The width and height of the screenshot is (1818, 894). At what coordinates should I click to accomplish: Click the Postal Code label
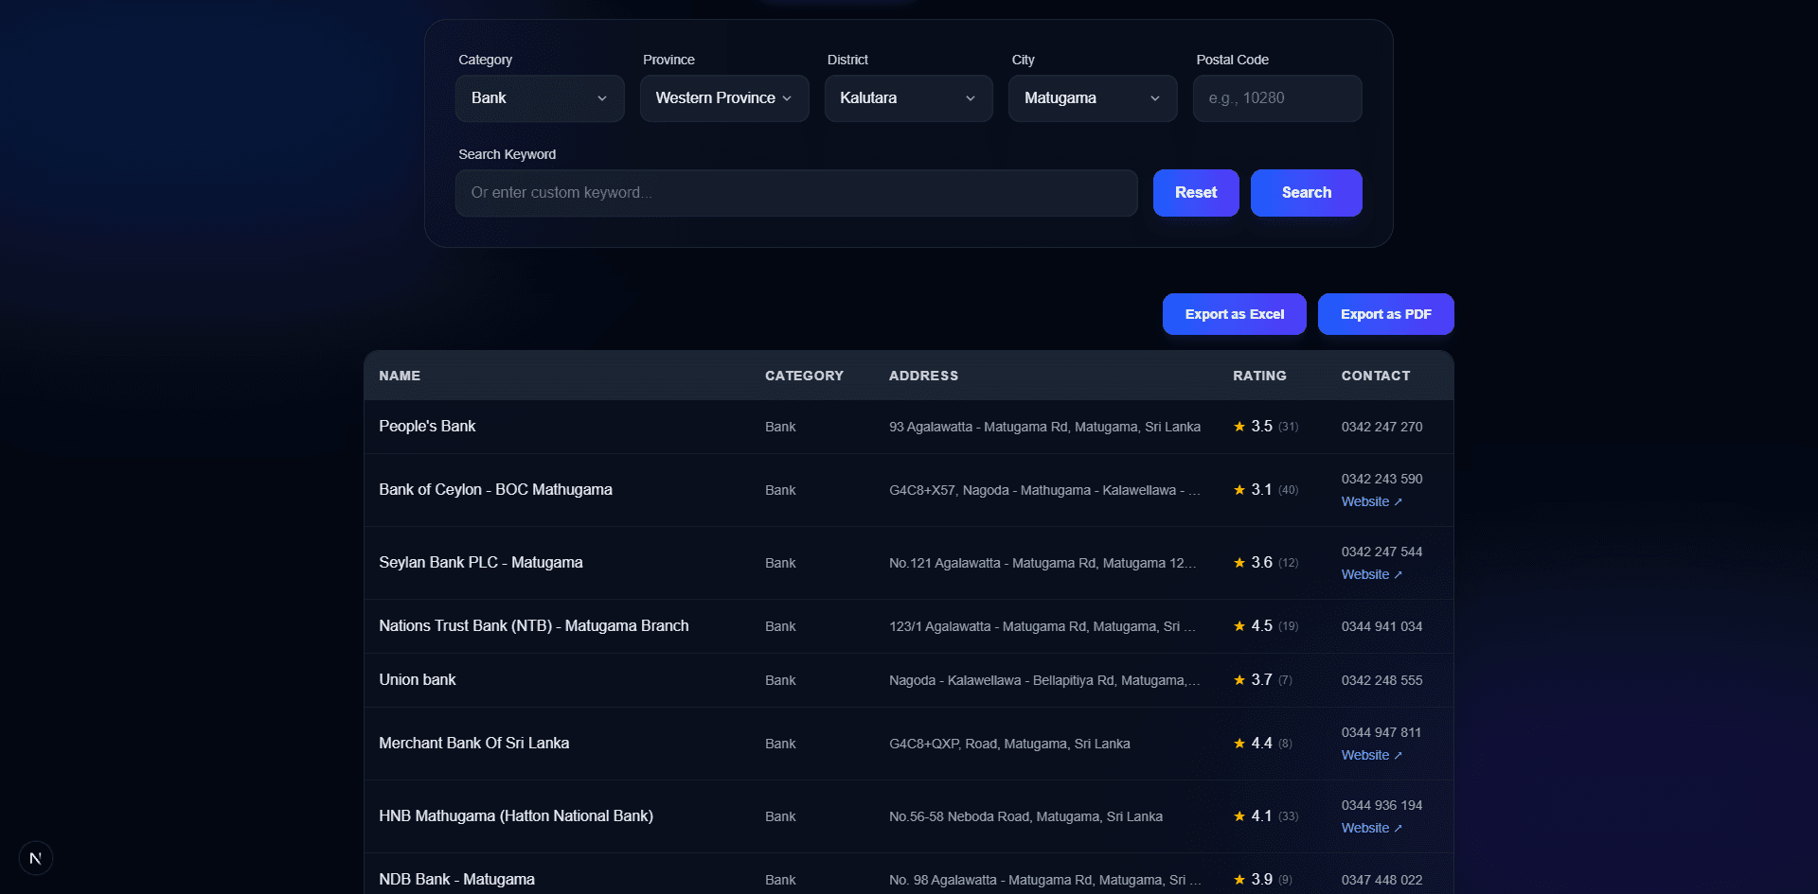point(1232,60)
